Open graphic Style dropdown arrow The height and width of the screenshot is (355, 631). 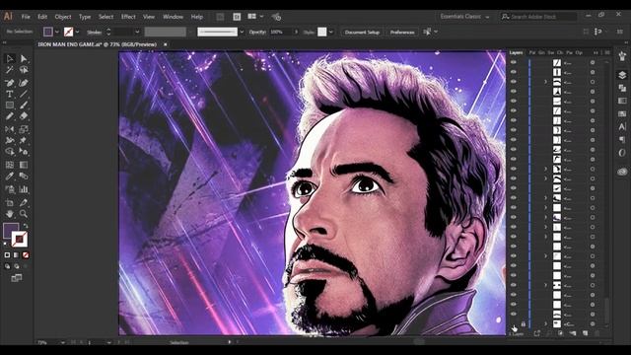click(331, 32)
